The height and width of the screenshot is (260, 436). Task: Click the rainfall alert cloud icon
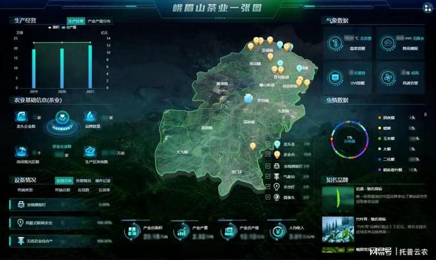388,43
